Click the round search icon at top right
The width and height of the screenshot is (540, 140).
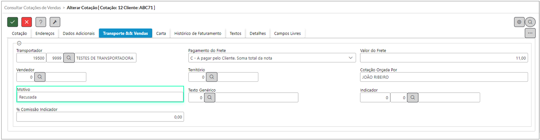tap(531, 22)
